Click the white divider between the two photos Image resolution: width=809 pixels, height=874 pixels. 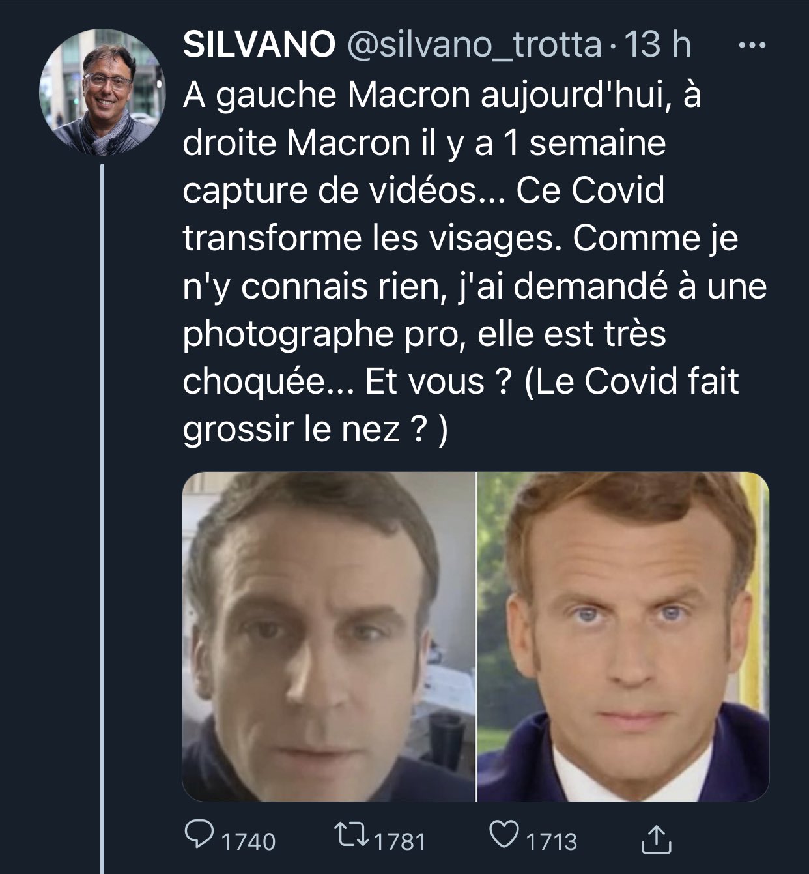coord(476,637)
